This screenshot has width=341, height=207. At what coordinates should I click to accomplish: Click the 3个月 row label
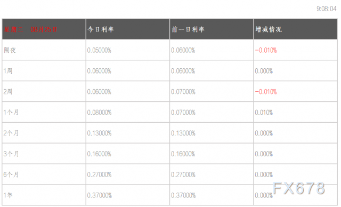11,154
